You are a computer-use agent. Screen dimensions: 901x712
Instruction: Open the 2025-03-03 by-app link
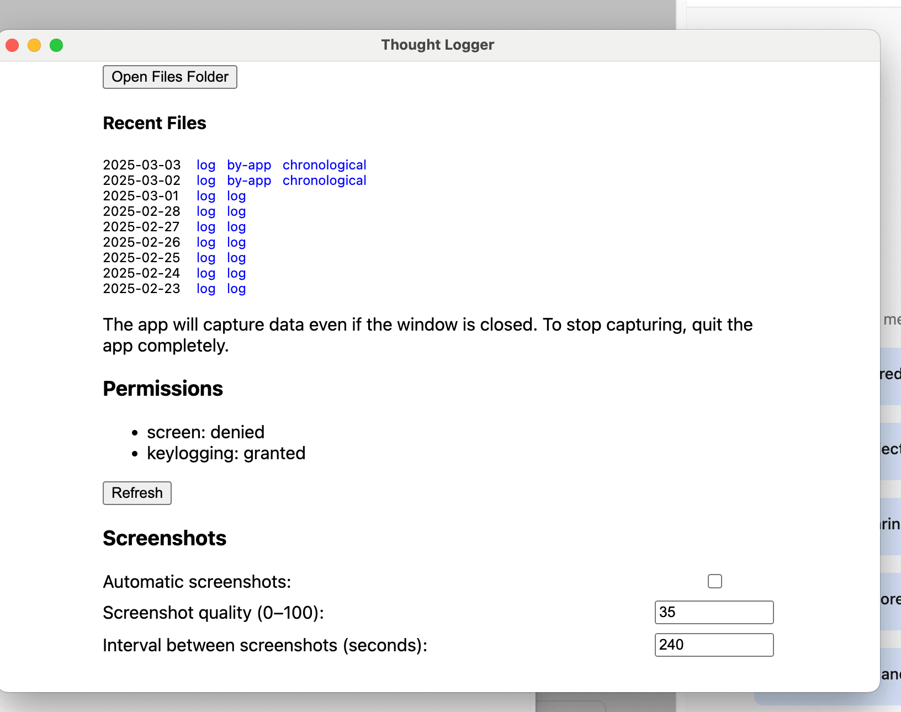[249, 165]
